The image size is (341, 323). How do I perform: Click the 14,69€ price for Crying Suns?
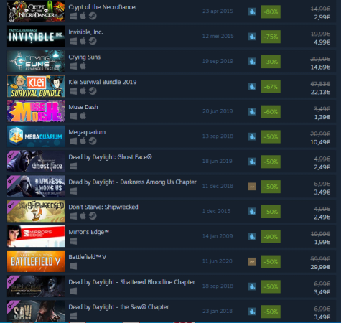(x=320, y=67)
